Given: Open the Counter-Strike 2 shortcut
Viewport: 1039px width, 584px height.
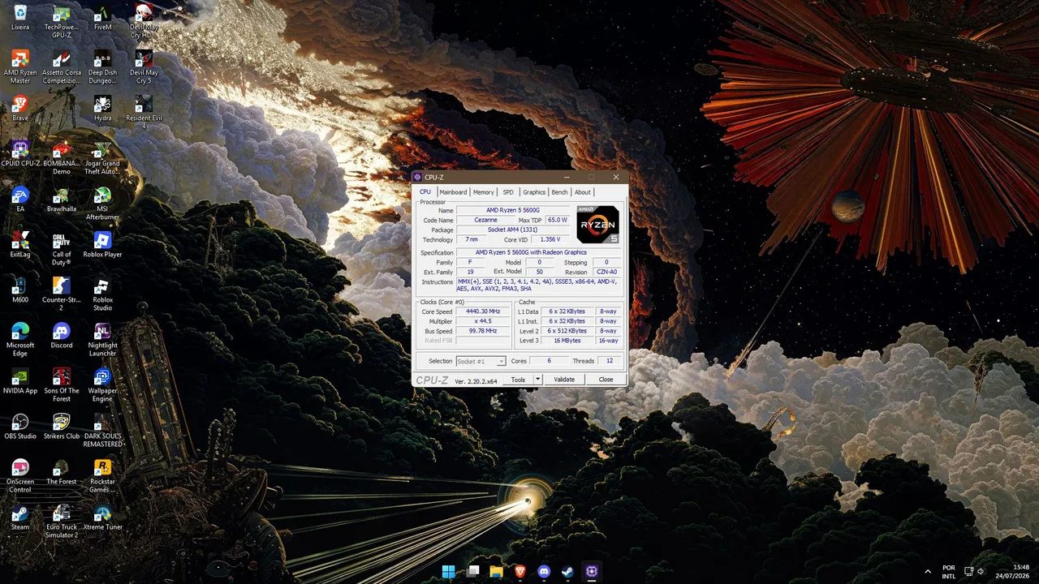Looking at the screenshot, I should coord(62,294).
